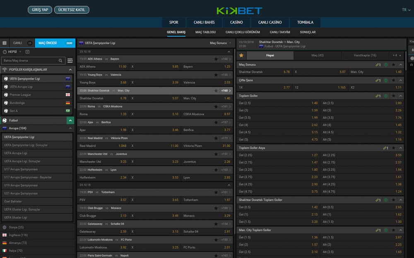Click the England flag next to Premier League

click(68, 95)
